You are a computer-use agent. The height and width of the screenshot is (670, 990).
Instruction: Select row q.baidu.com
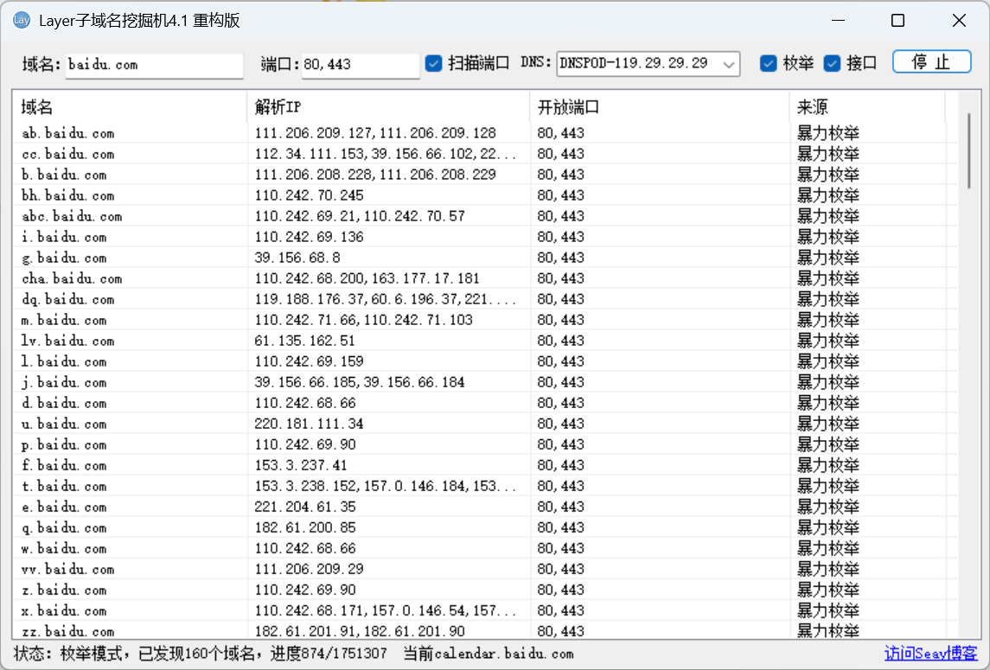pos(485,527)
